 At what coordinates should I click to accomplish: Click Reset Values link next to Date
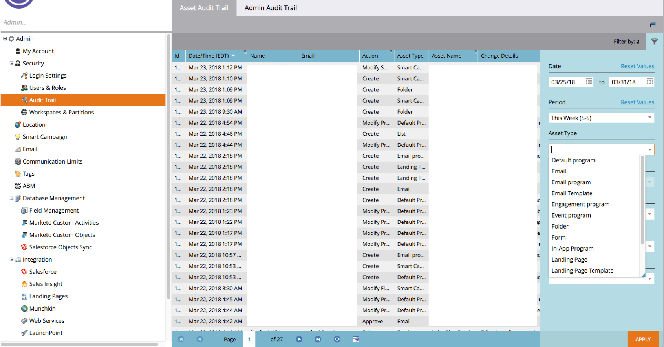[637, 66]
